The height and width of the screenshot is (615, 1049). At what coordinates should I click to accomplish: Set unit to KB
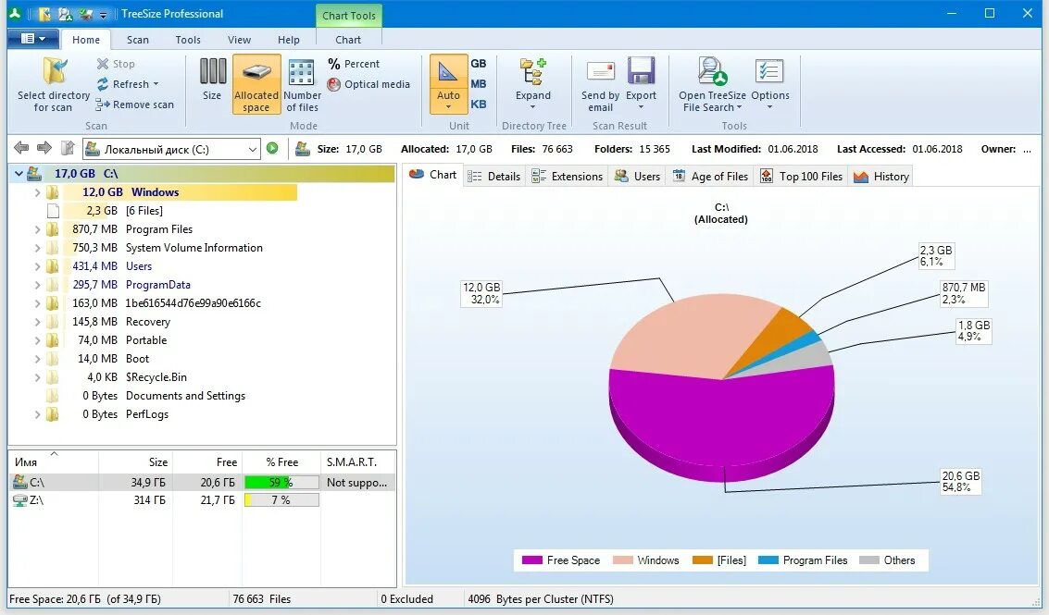click(x=479, y=104)
